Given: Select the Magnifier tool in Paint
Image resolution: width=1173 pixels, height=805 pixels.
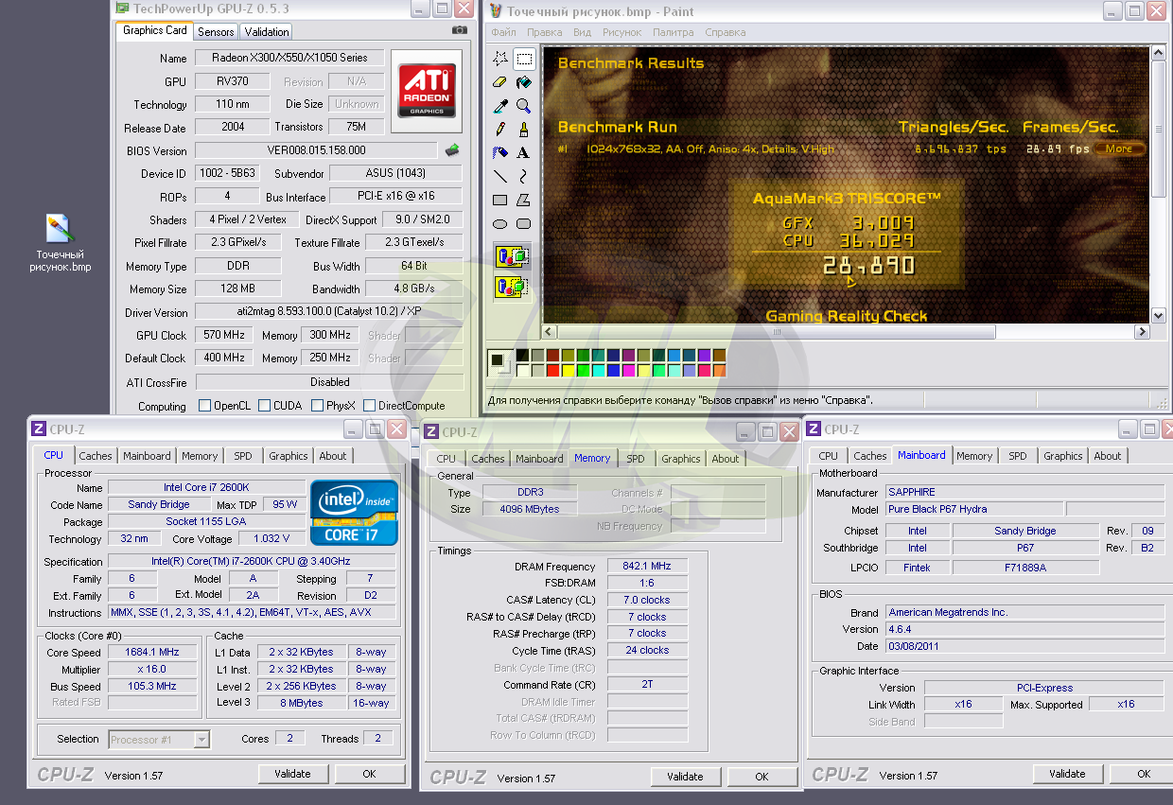Looking at the screenshot, I should coord(523,106).
